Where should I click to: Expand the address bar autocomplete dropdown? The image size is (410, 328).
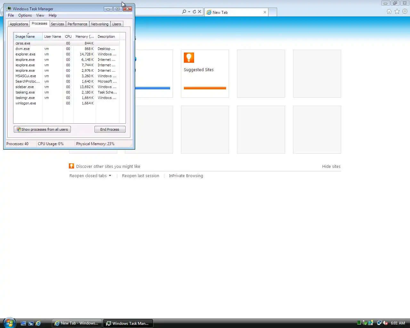click(x=189, y=12)
